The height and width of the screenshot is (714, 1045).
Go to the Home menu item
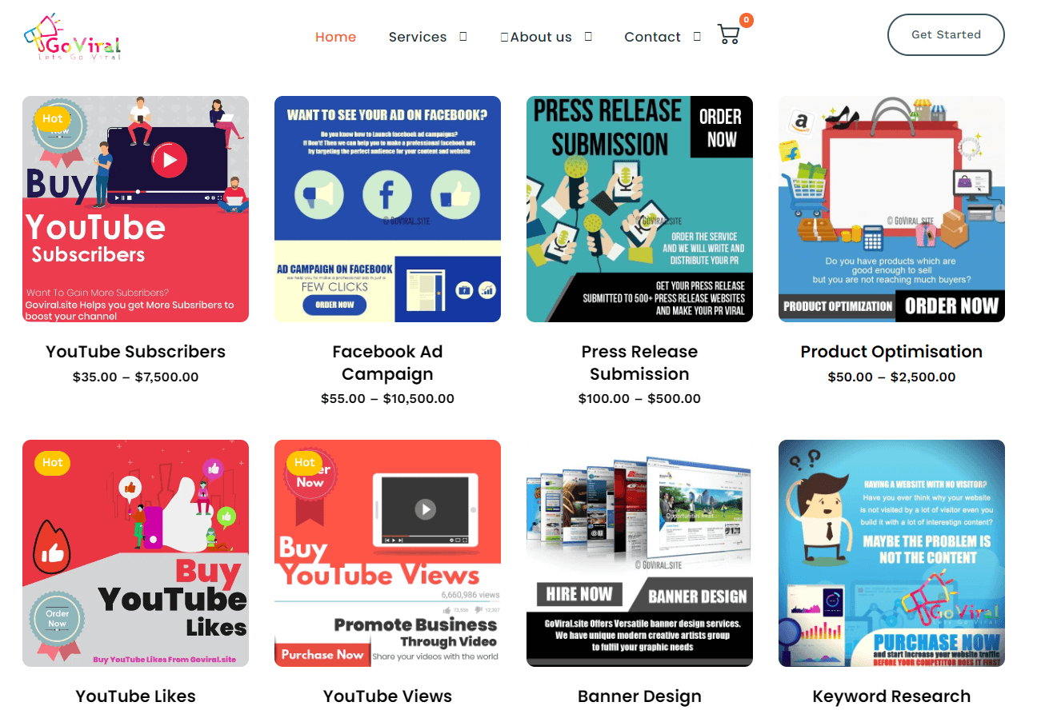[336, 37]
